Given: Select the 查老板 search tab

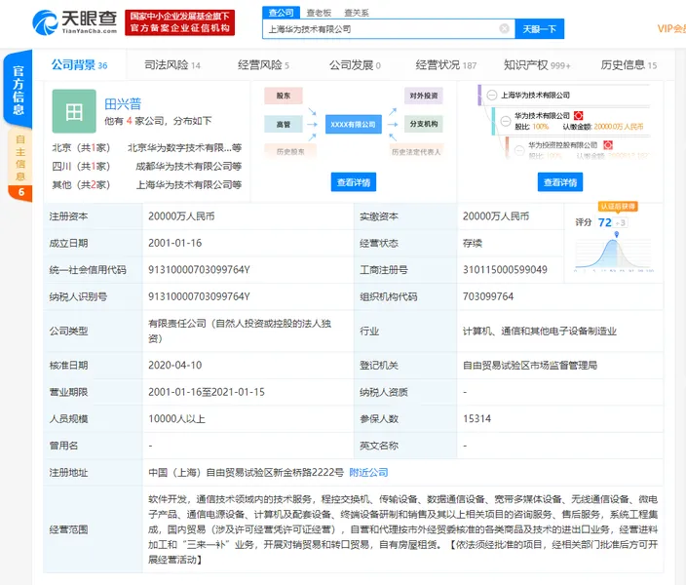Looking at the screenshot, I should click(x=319, y=13).
